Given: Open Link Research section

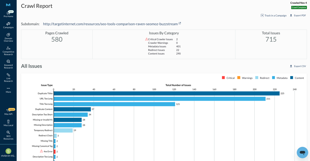Looking at the screenshot, I should click(8, 78).
